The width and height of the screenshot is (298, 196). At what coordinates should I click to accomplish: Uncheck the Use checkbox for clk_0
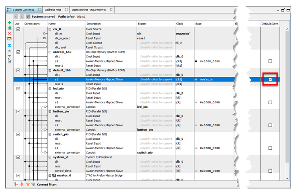pyautogui.click(x=18, y=29)
